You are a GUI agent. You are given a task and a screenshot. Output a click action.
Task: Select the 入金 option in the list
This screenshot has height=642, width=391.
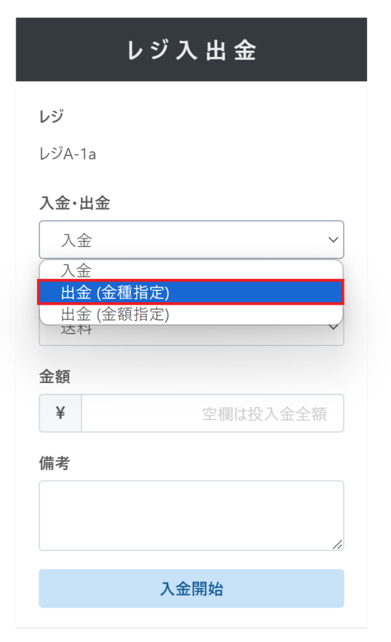[x=77, y=271]
